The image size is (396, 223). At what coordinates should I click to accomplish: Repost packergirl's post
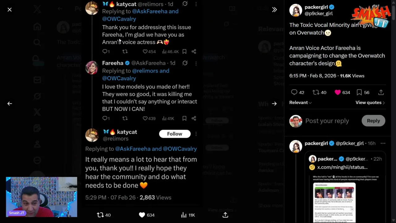[x=316, y=92]
